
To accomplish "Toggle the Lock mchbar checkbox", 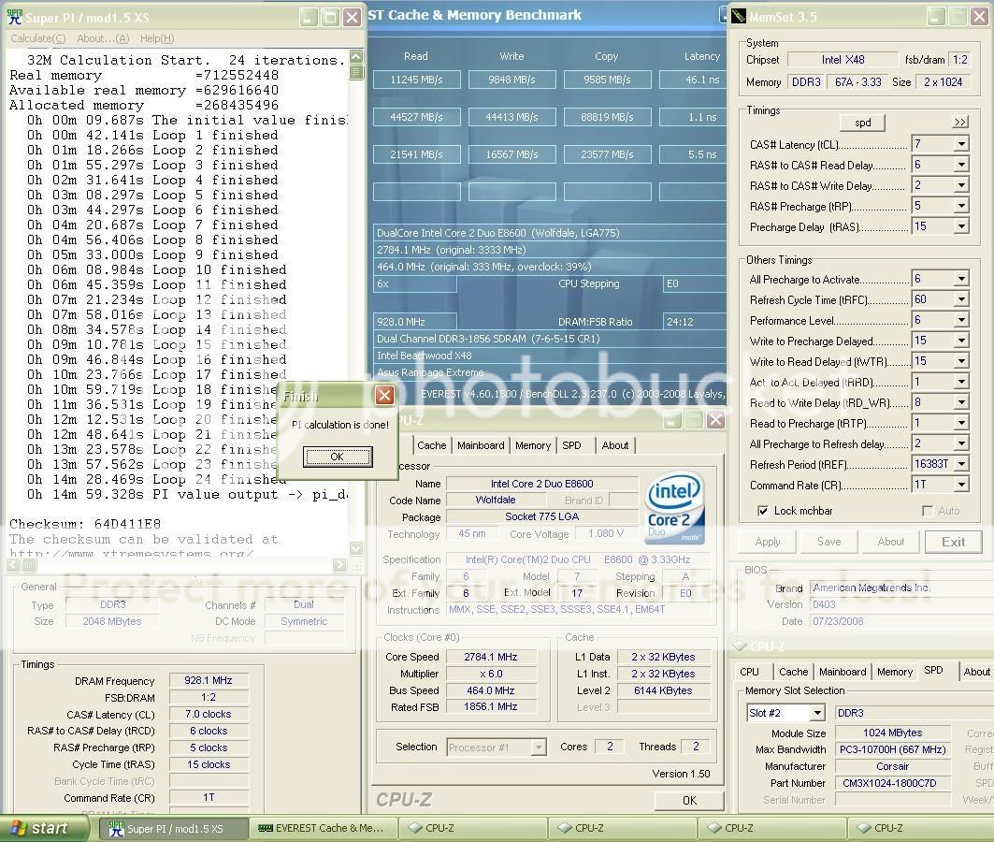I will 763,511.
